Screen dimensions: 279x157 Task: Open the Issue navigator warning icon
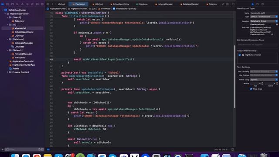(x=22, y=4)
